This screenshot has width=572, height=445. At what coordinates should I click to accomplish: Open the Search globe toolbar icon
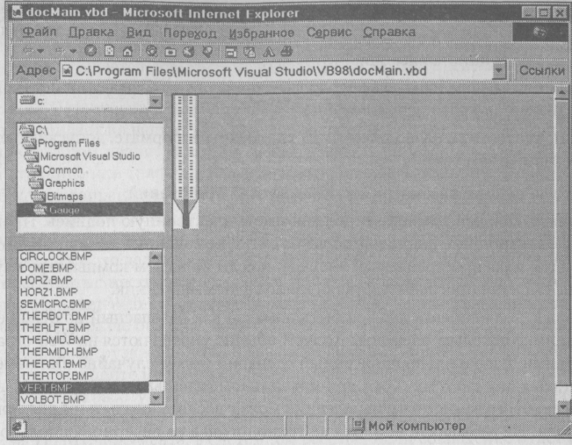[x=152, y=51]
